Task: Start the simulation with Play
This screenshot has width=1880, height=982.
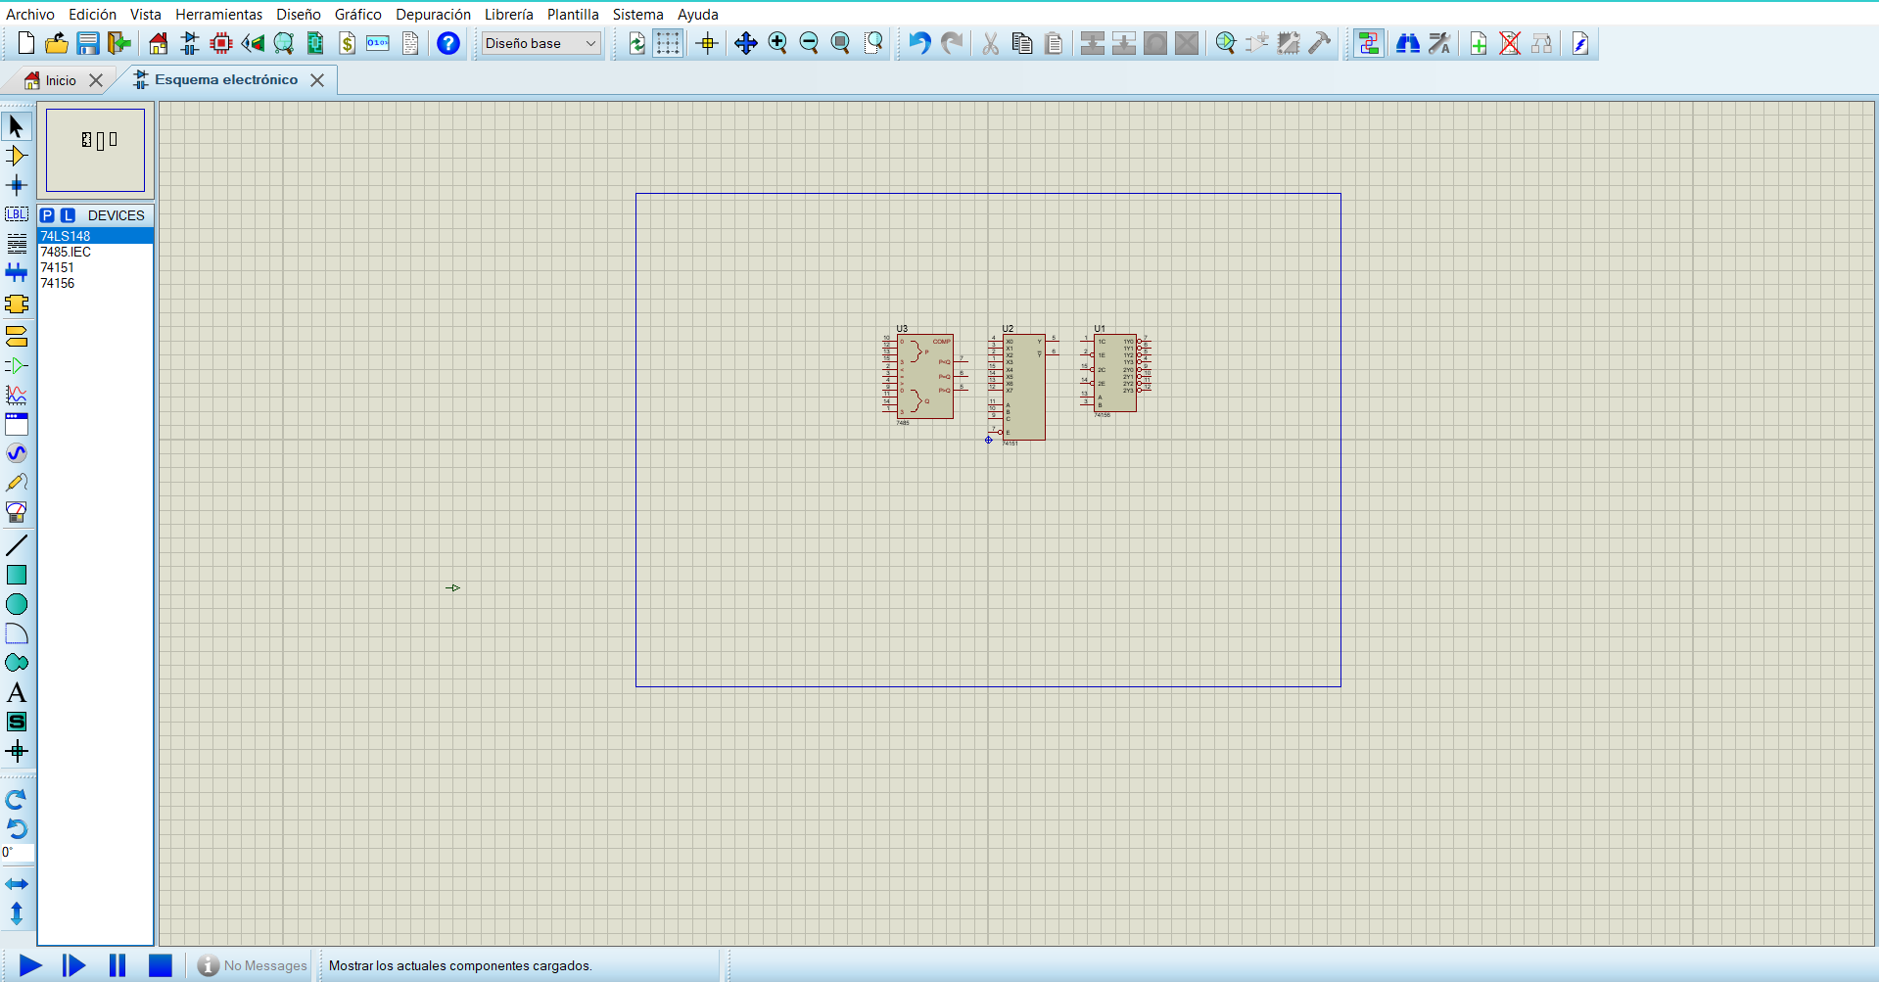Action: (x=30, y=965)
